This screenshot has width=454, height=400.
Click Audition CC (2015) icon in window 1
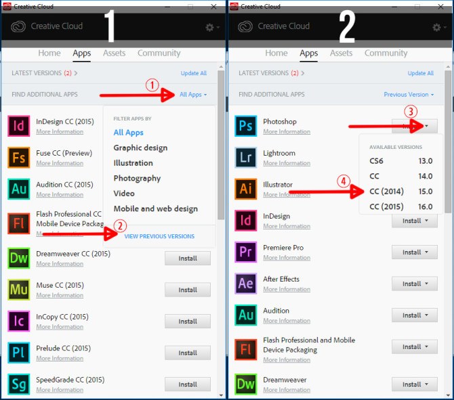pyautogui.click(x=18, y=189)
